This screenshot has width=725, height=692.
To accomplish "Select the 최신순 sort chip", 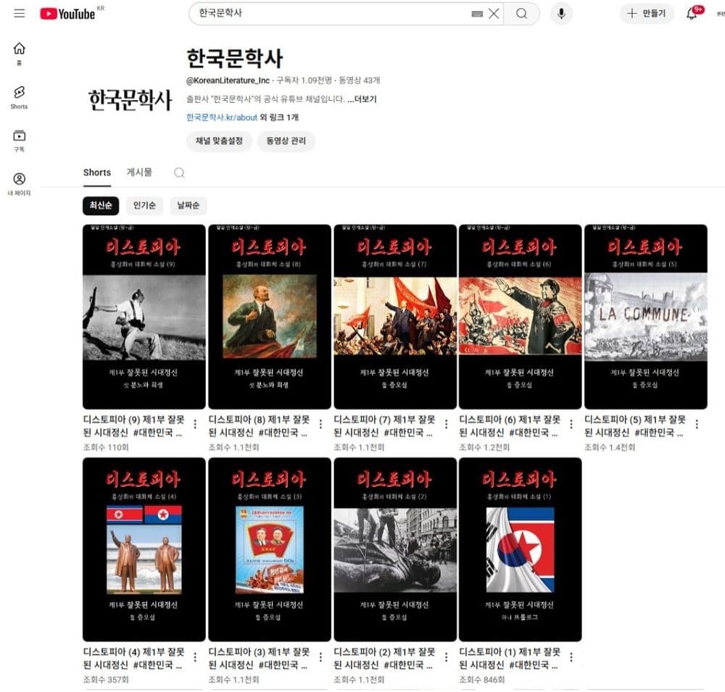I will point(100,206).
